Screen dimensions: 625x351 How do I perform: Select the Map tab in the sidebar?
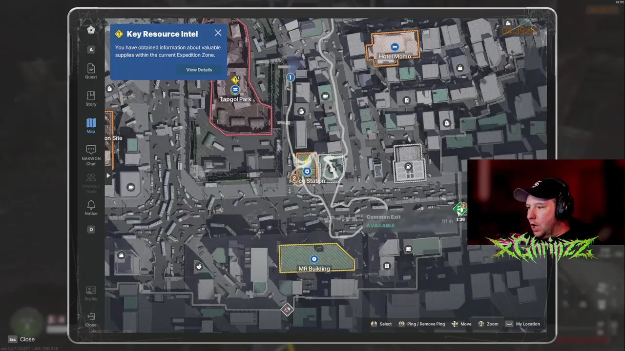click(x=91, y=125)
